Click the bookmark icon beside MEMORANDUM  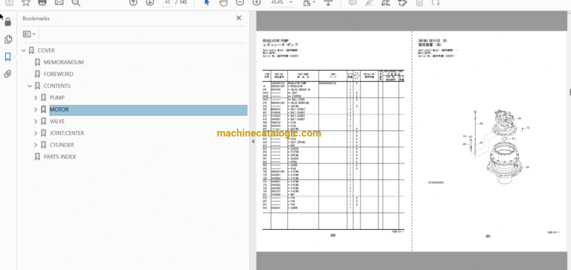point(37,62)
